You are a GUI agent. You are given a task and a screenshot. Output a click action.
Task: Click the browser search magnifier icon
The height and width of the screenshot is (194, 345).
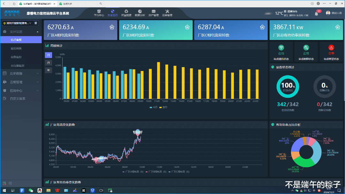click(x=101, y=4)
